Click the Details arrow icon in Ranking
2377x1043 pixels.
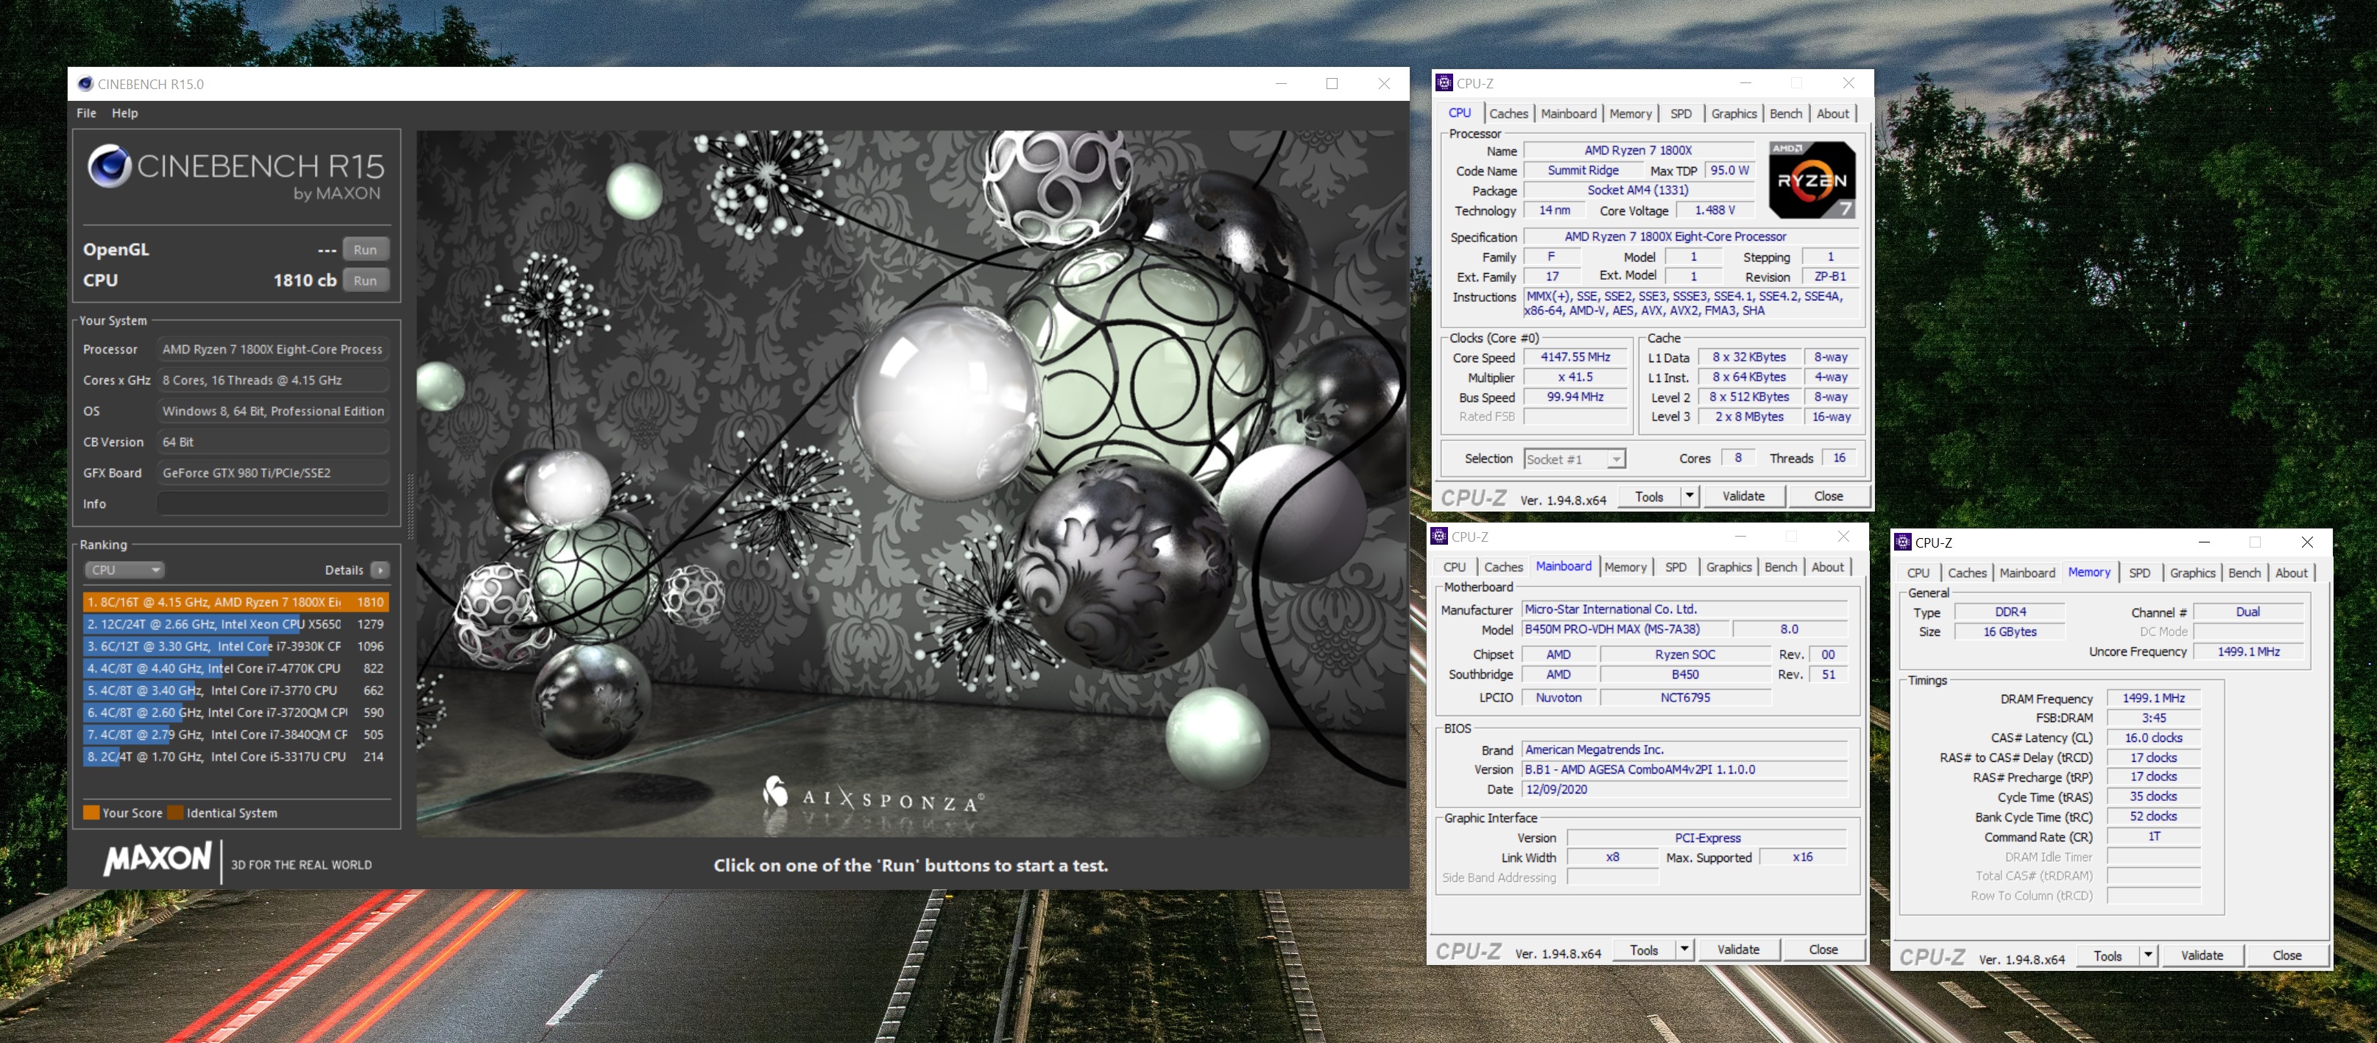click(x=380, y=570)
